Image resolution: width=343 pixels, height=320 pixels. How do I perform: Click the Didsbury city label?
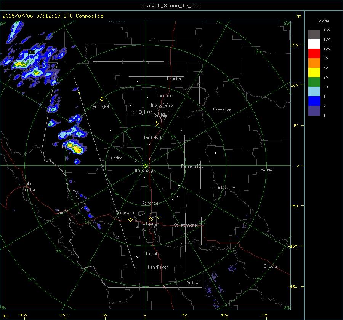point(144,170)
